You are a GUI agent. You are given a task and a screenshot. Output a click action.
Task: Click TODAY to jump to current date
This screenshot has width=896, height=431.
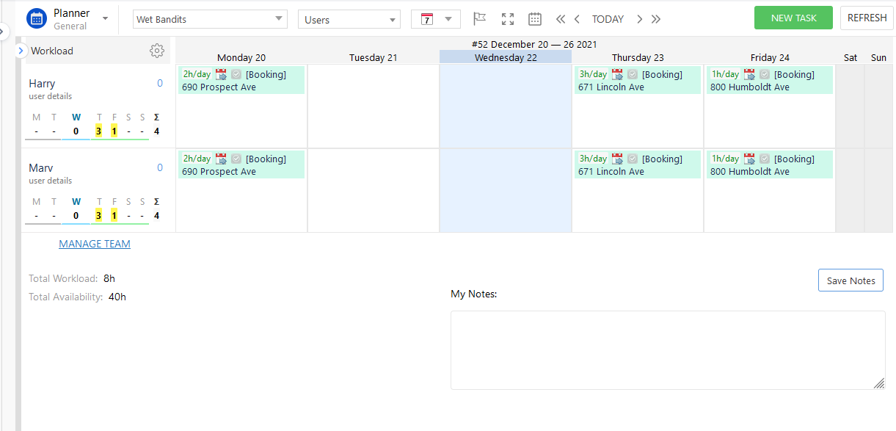coord(608,19)
